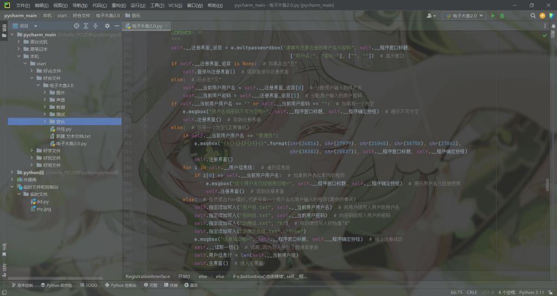Click fold marker at line 345
Screen dimensions: 557x296
coord(146,79)
